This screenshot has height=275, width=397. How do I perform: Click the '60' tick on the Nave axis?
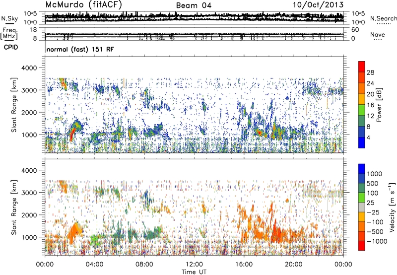tap(355, 30)
